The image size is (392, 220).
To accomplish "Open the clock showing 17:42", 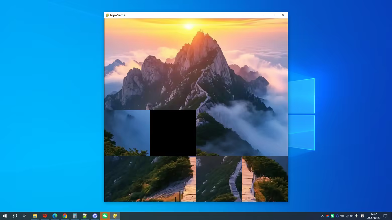I will [373, 216].
